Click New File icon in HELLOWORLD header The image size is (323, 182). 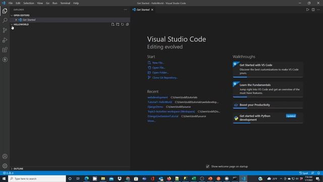[113, 24]
